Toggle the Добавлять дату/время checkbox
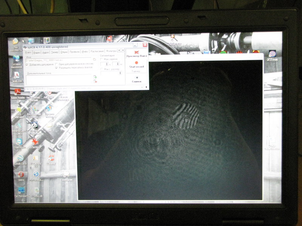 [27, 65]
